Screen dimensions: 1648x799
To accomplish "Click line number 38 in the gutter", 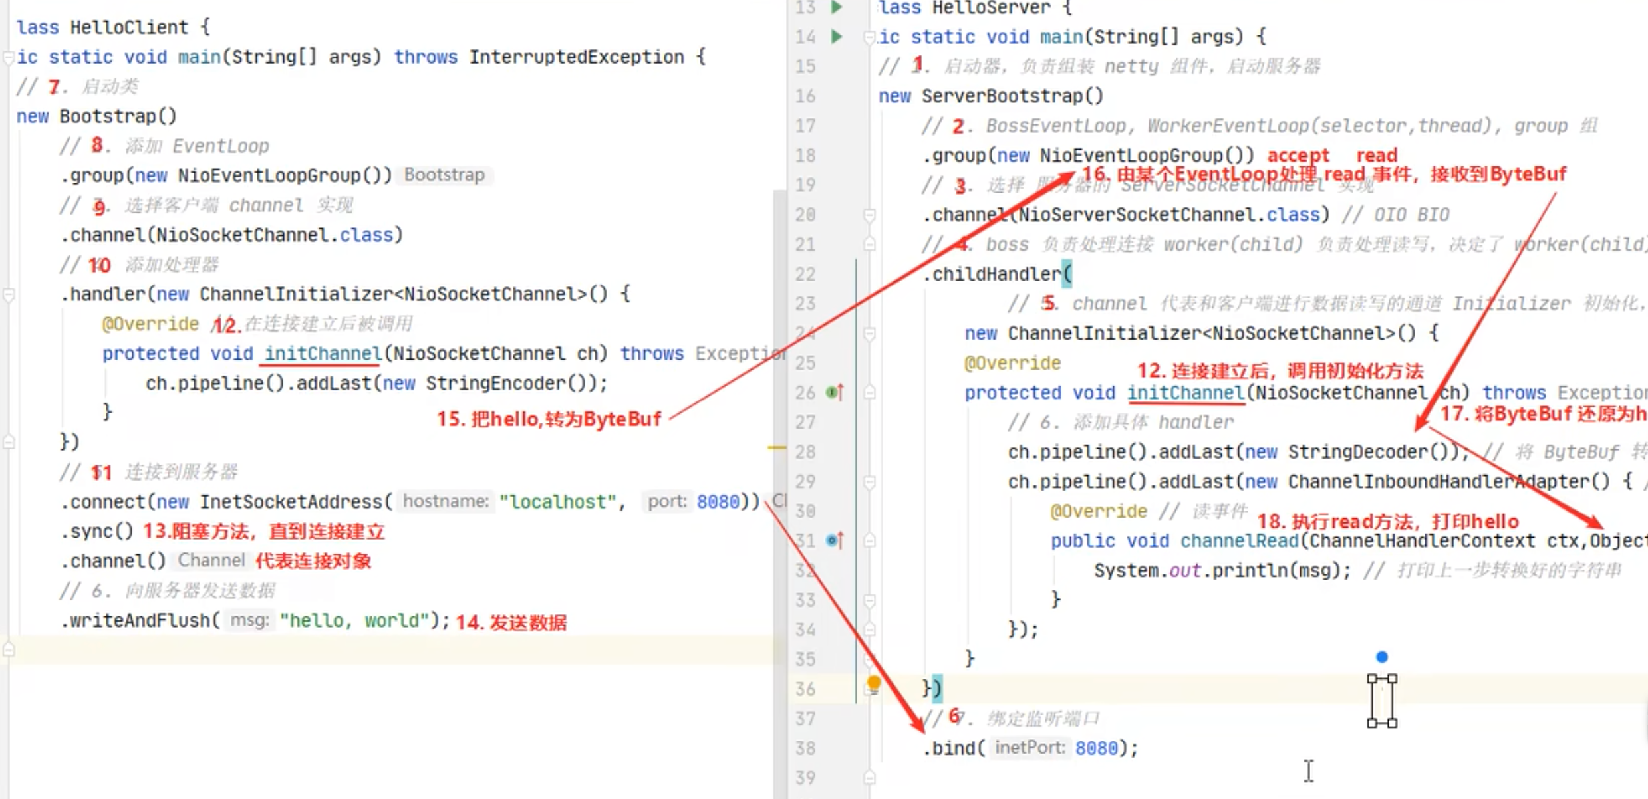I will coord(805,748).
